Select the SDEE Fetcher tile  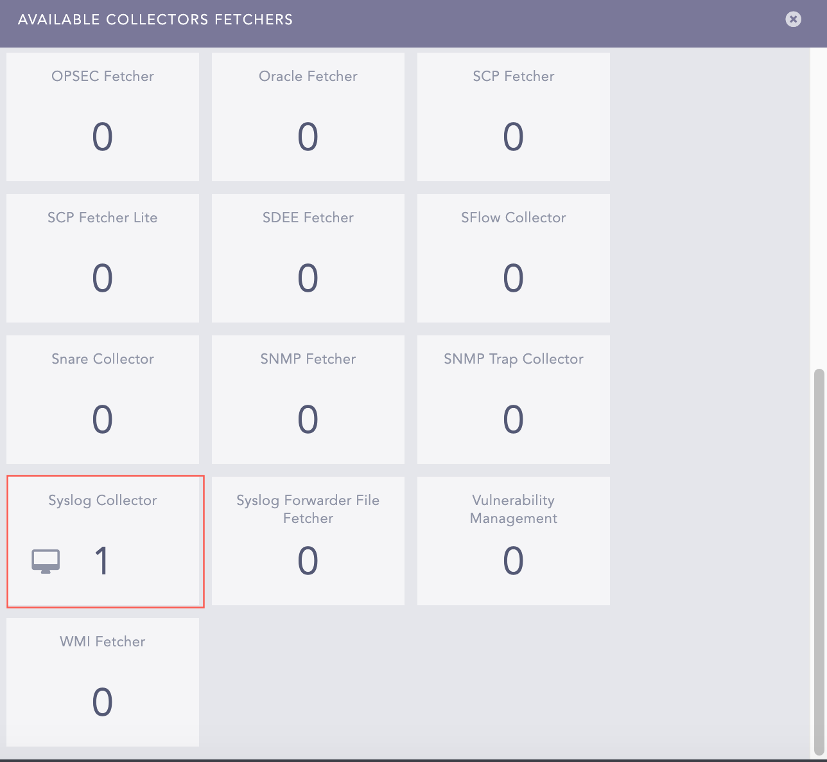tap(308, 258)
